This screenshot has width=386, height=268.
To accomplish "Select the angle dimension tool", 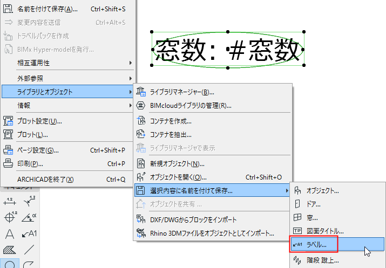I will pos(29,218).
